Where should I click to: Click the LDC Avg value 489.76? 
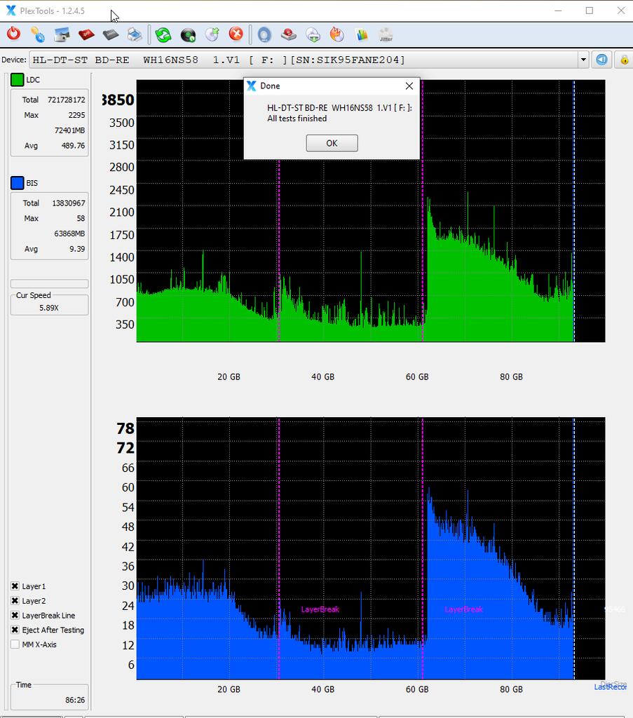coord(73,146)
